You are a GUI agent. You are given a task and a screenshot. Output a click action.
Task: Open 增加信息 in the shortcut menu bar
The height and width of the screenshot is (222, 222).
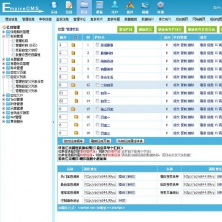[12, 19]
